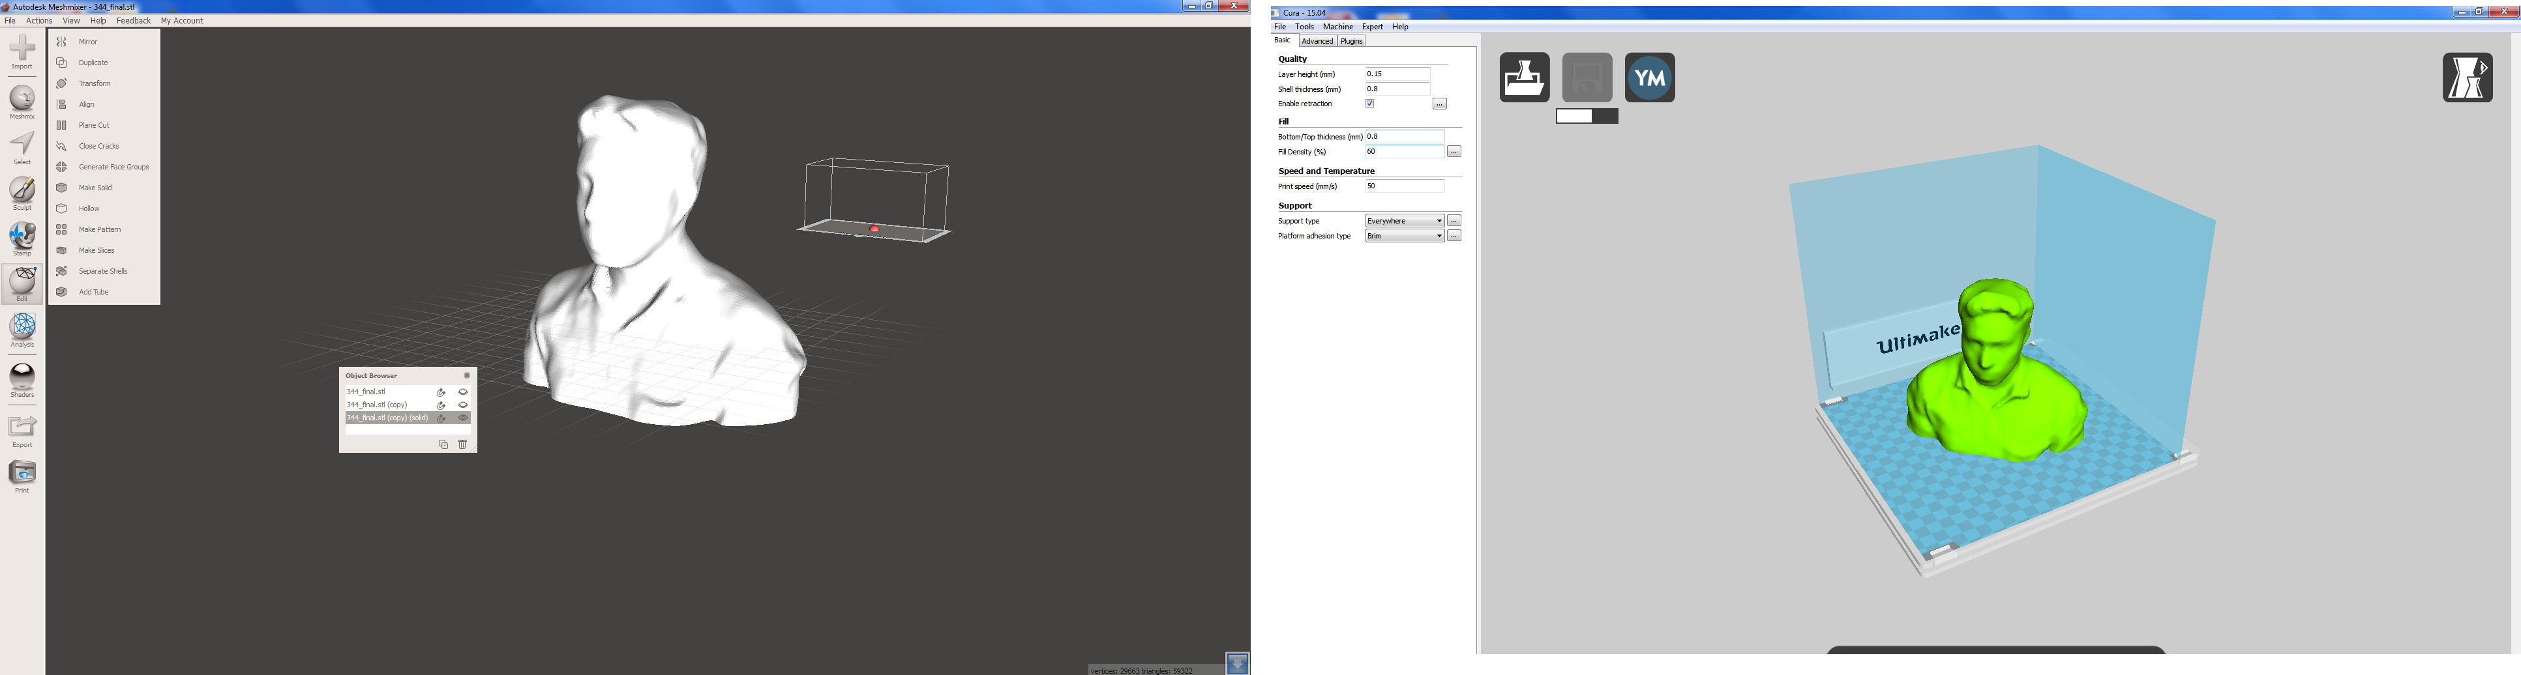Activate the Select tool in Meshmixer
This screenshot has width=2521, height=675.
pyautogui.click(x=22, y=148)
